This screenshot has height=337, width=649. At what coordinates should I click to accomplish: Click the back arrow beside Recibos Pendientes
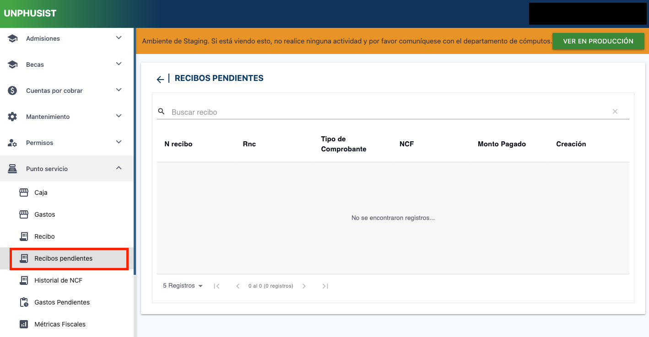coord(160,80)
